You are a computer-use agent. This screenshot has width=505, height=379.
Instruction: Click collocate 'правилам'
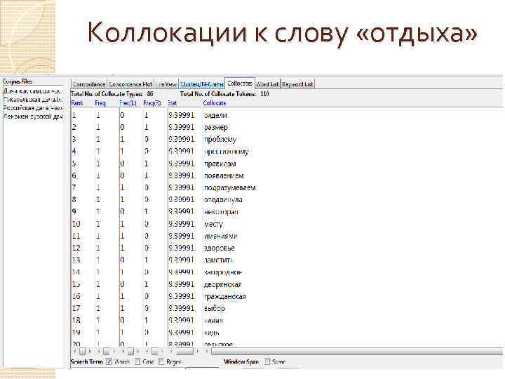pos(220,164)
